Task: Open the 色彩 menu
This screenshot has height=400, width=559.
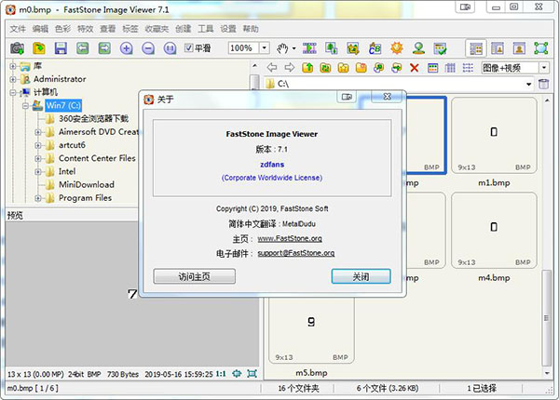Action: tap(62, 29)
